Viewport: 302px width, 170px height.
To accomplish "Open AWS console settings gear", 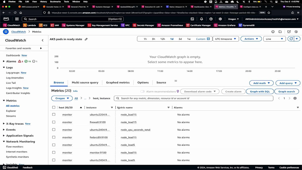I will [x=220, y=19].
